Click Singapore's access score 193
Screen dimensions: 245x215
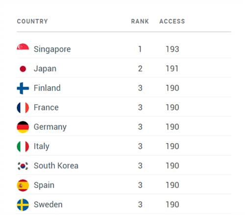(172, 49)
